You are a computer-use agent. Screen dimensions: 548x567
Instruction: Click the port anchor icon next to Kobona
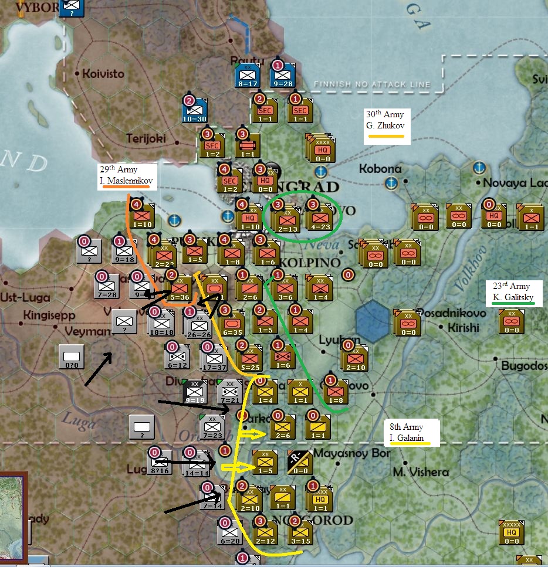click(x=391, y=184)
